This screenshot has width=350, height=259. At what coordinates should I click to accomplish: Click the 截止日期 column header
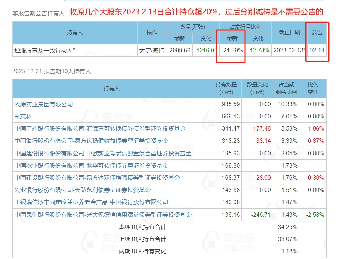tap(289, 33)
